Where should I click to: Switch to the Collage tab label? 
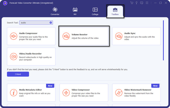coord(95,14)
